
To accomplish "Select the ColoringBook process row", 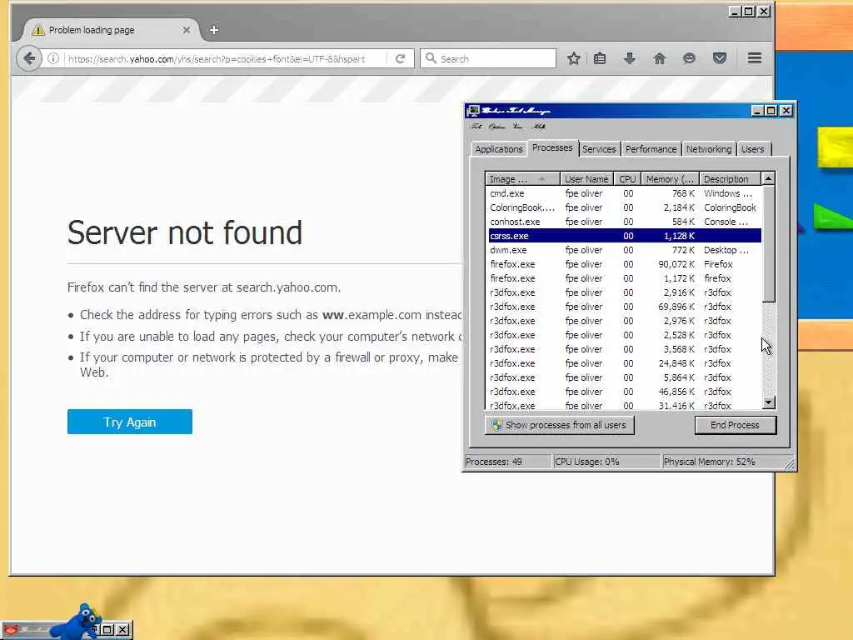I will pos(624,207).
